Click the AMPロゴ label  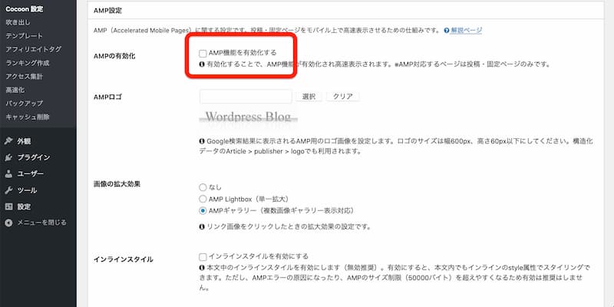[107, 97]
